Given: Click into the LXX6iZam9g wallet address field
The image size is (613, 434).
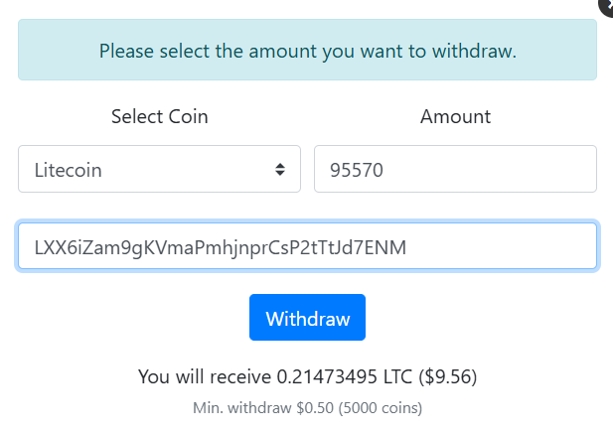Looking at the screenshot, I should pyautogui.click(x=307, y=246).
